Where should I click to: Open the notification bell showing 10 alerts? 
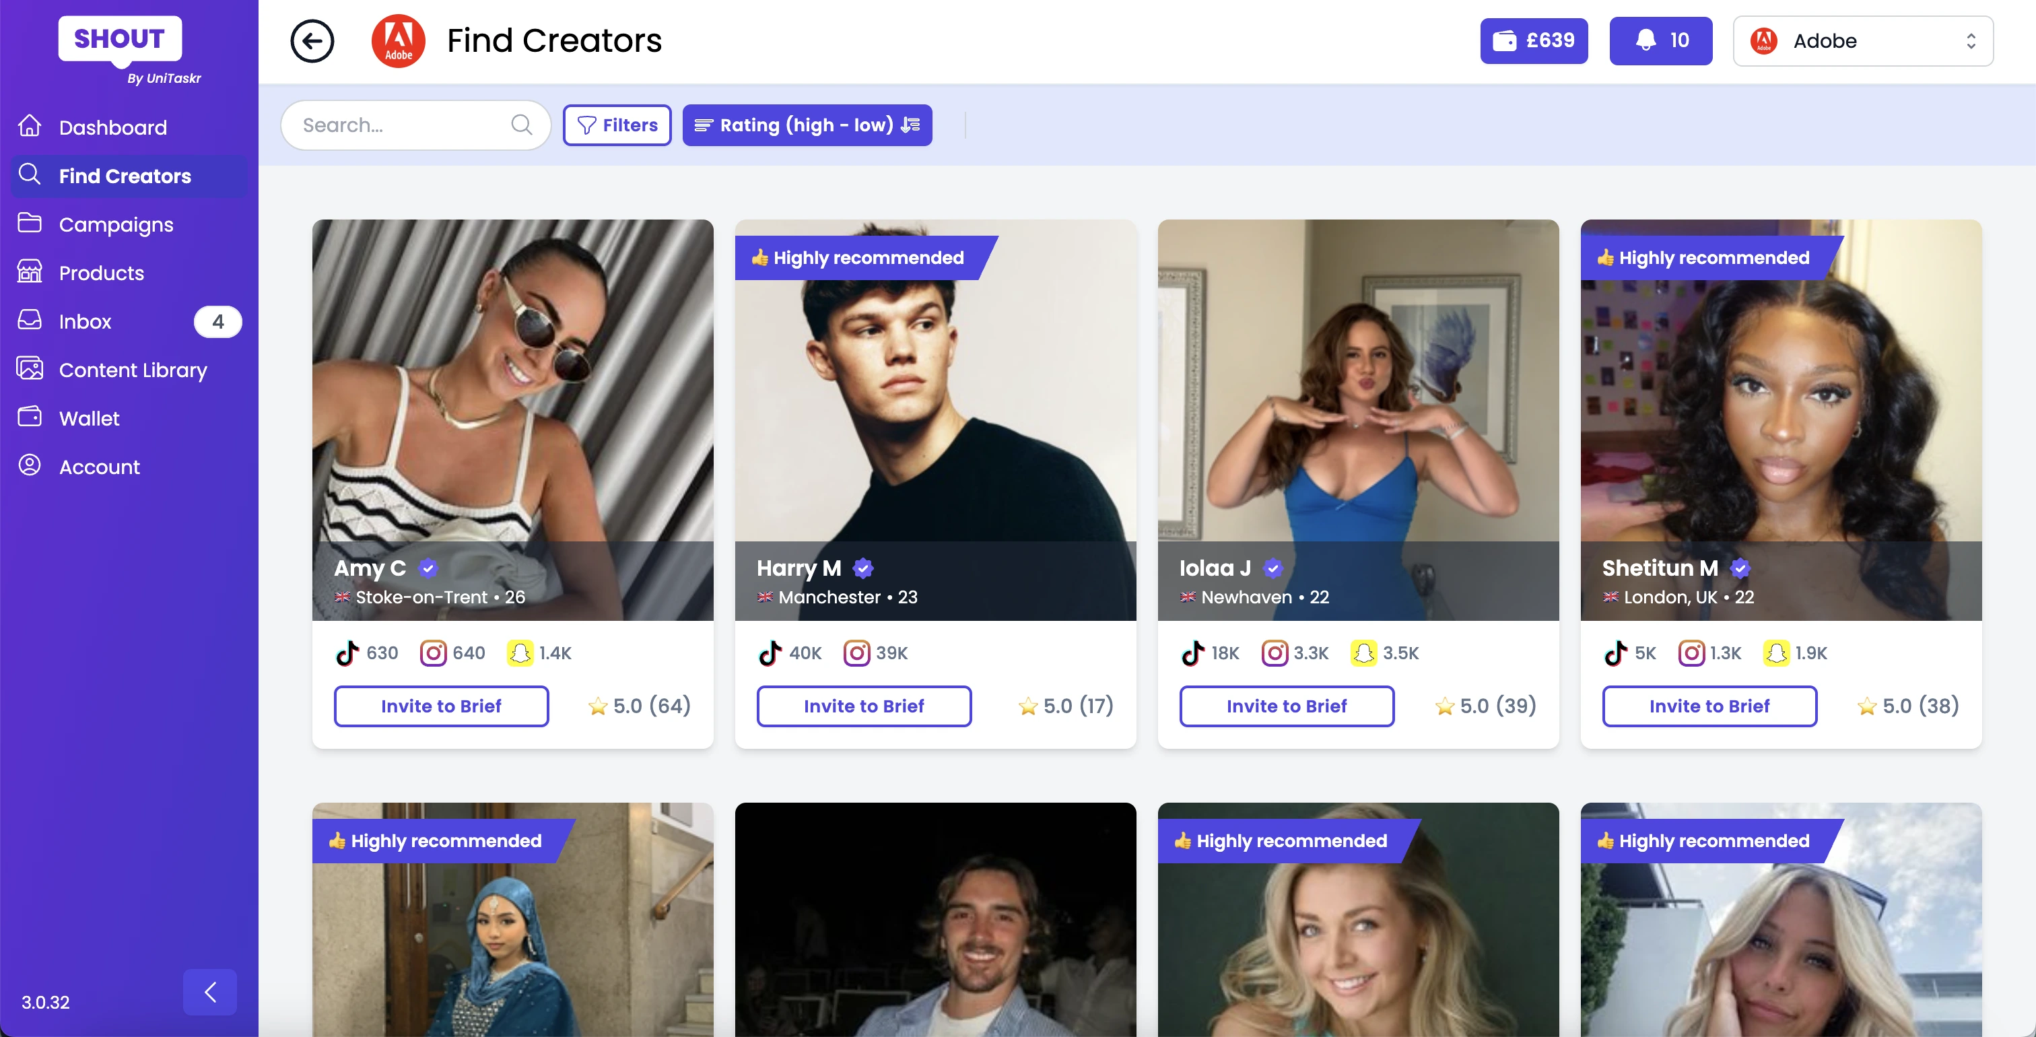coord(1660,40)
